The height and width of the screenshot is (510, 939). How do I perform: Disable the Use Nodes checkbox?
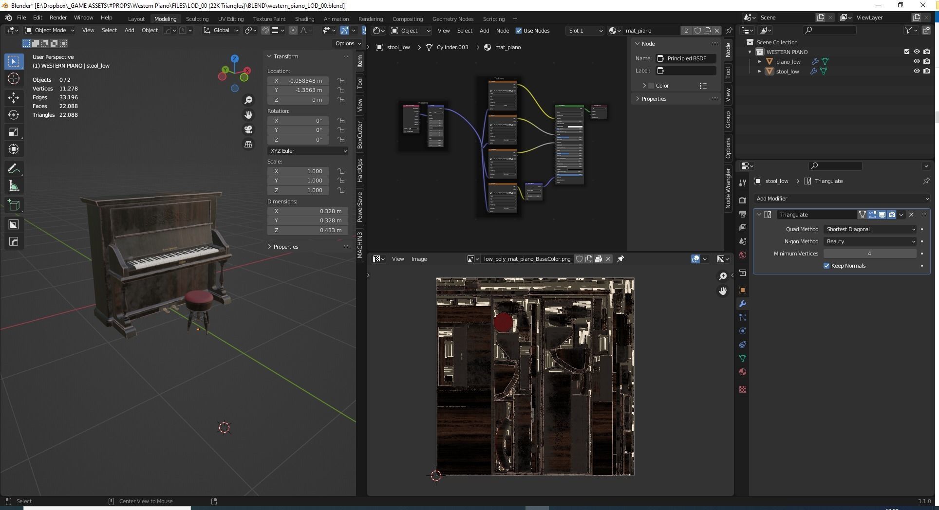tap(519, 31)
